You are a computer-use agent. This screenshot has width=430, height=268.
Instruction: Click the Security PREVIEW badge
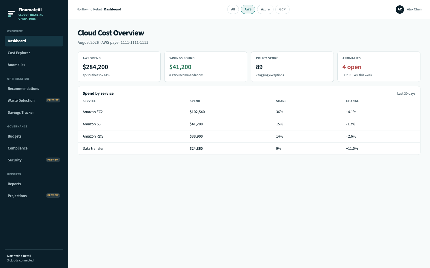pos(53,160)
